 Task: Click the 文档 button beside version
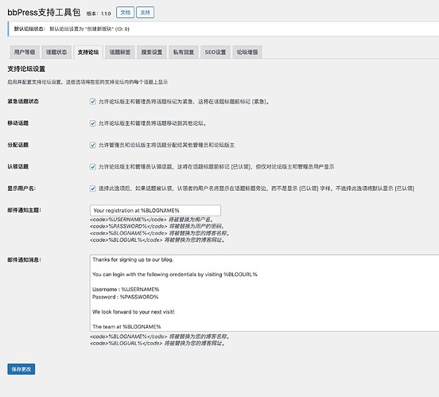pyautogui.click(x=125, y=13)
